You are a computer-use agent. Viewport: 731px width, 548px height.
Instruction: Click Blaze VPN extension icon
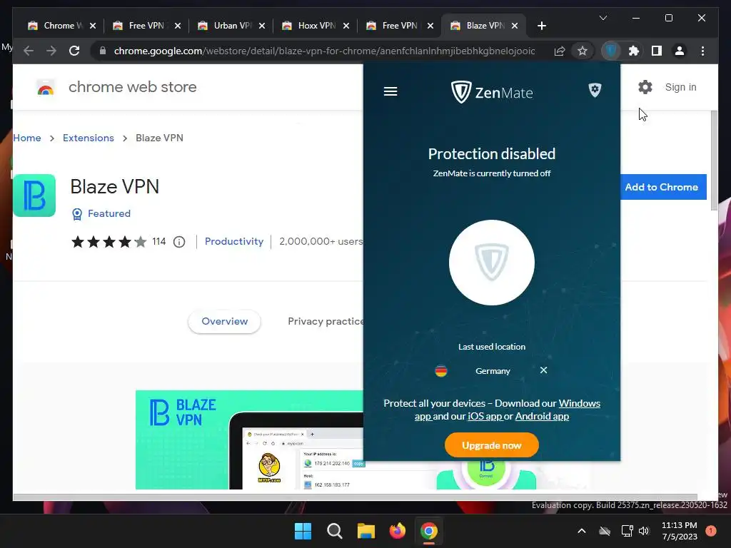point(34,196)
